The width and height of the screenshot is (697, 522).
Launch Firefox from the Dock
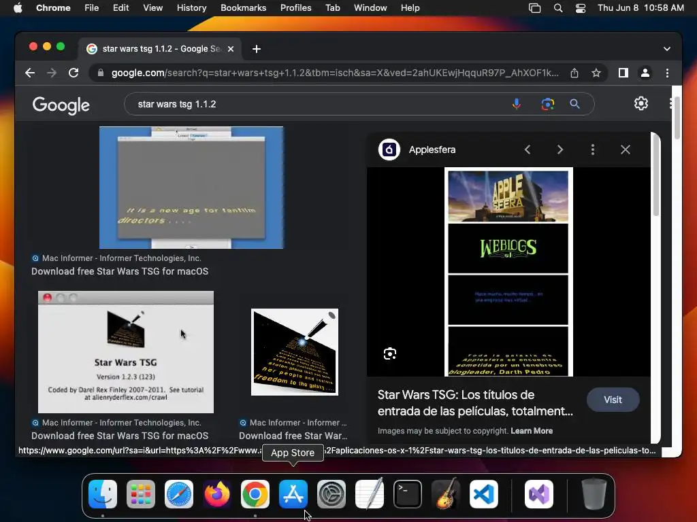[217, 494]
